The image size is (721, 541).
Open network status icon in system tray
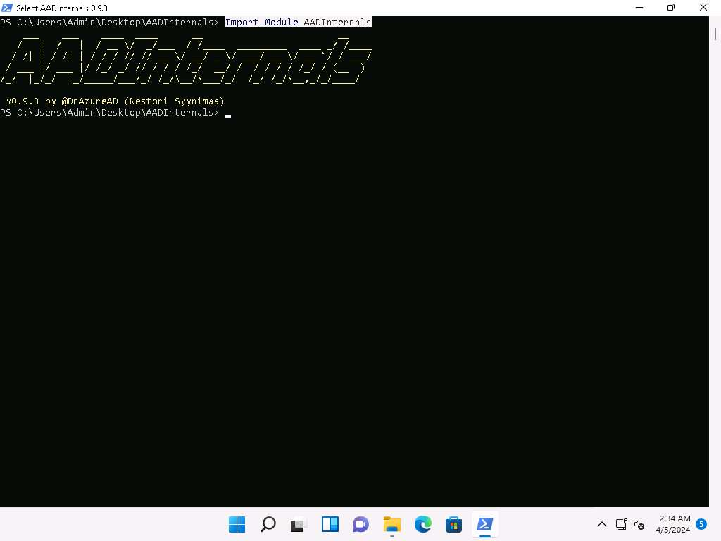622,524
